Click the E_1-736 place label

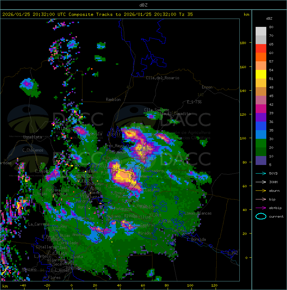(194, 102)
